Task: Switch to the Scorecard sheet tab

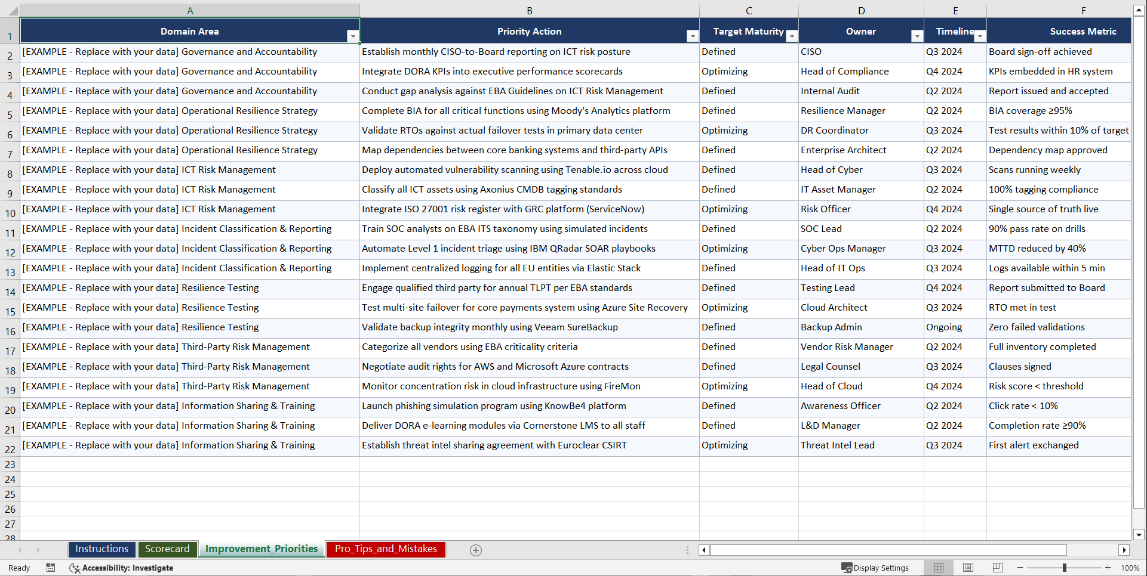Action: [x=167, y=549]
